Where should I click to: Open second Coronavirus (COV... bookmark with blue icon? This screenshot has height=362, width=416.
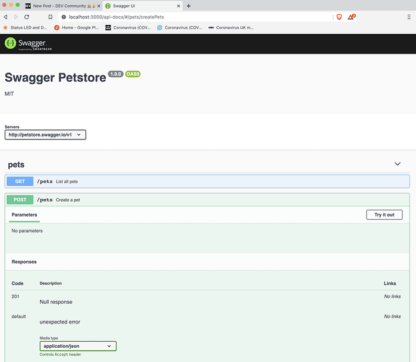coord(179,27)
